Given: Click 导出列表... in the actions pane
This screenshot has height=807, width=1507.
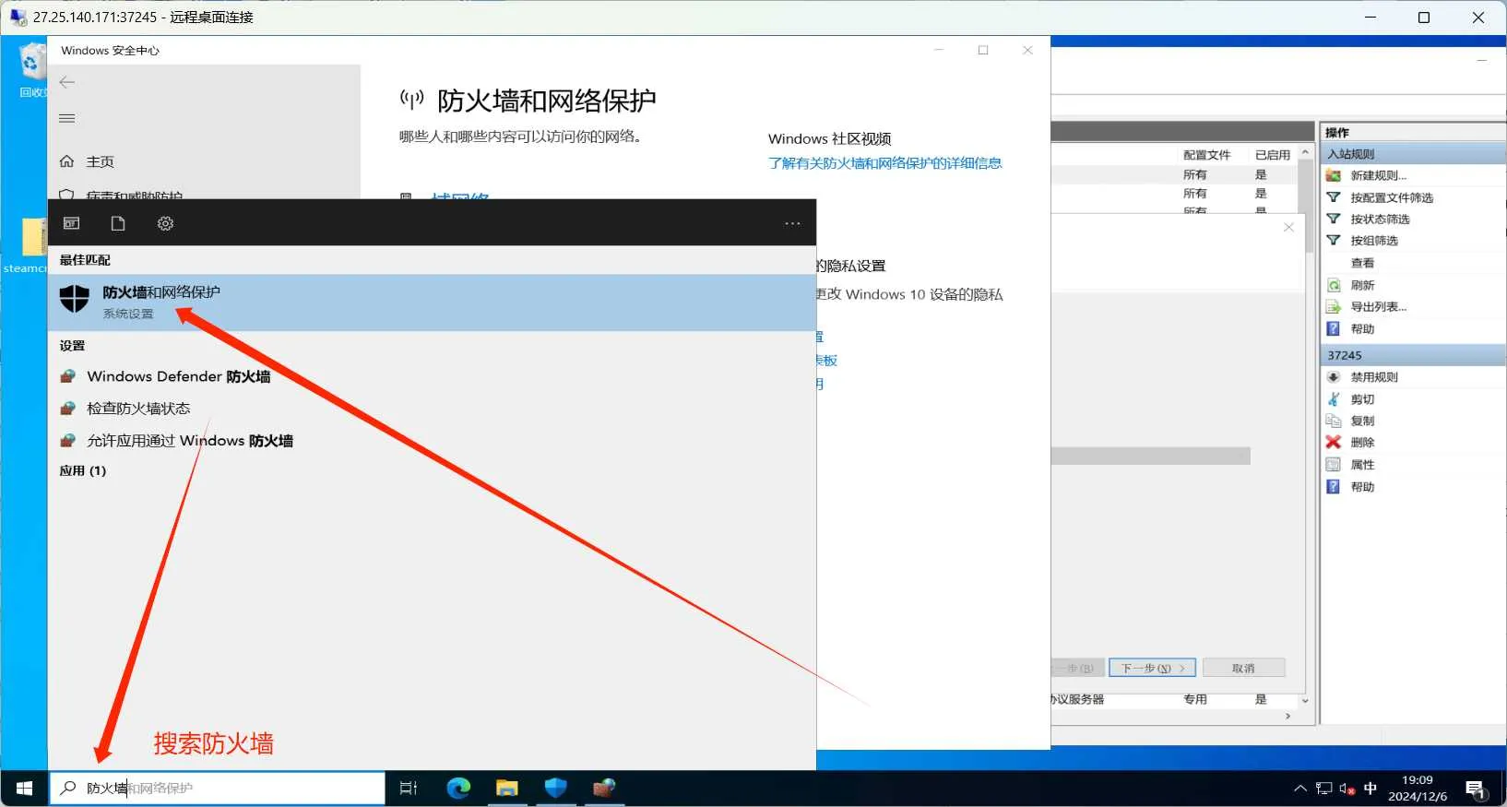Looking at the screenshot, I should [x=1378, y=307].
